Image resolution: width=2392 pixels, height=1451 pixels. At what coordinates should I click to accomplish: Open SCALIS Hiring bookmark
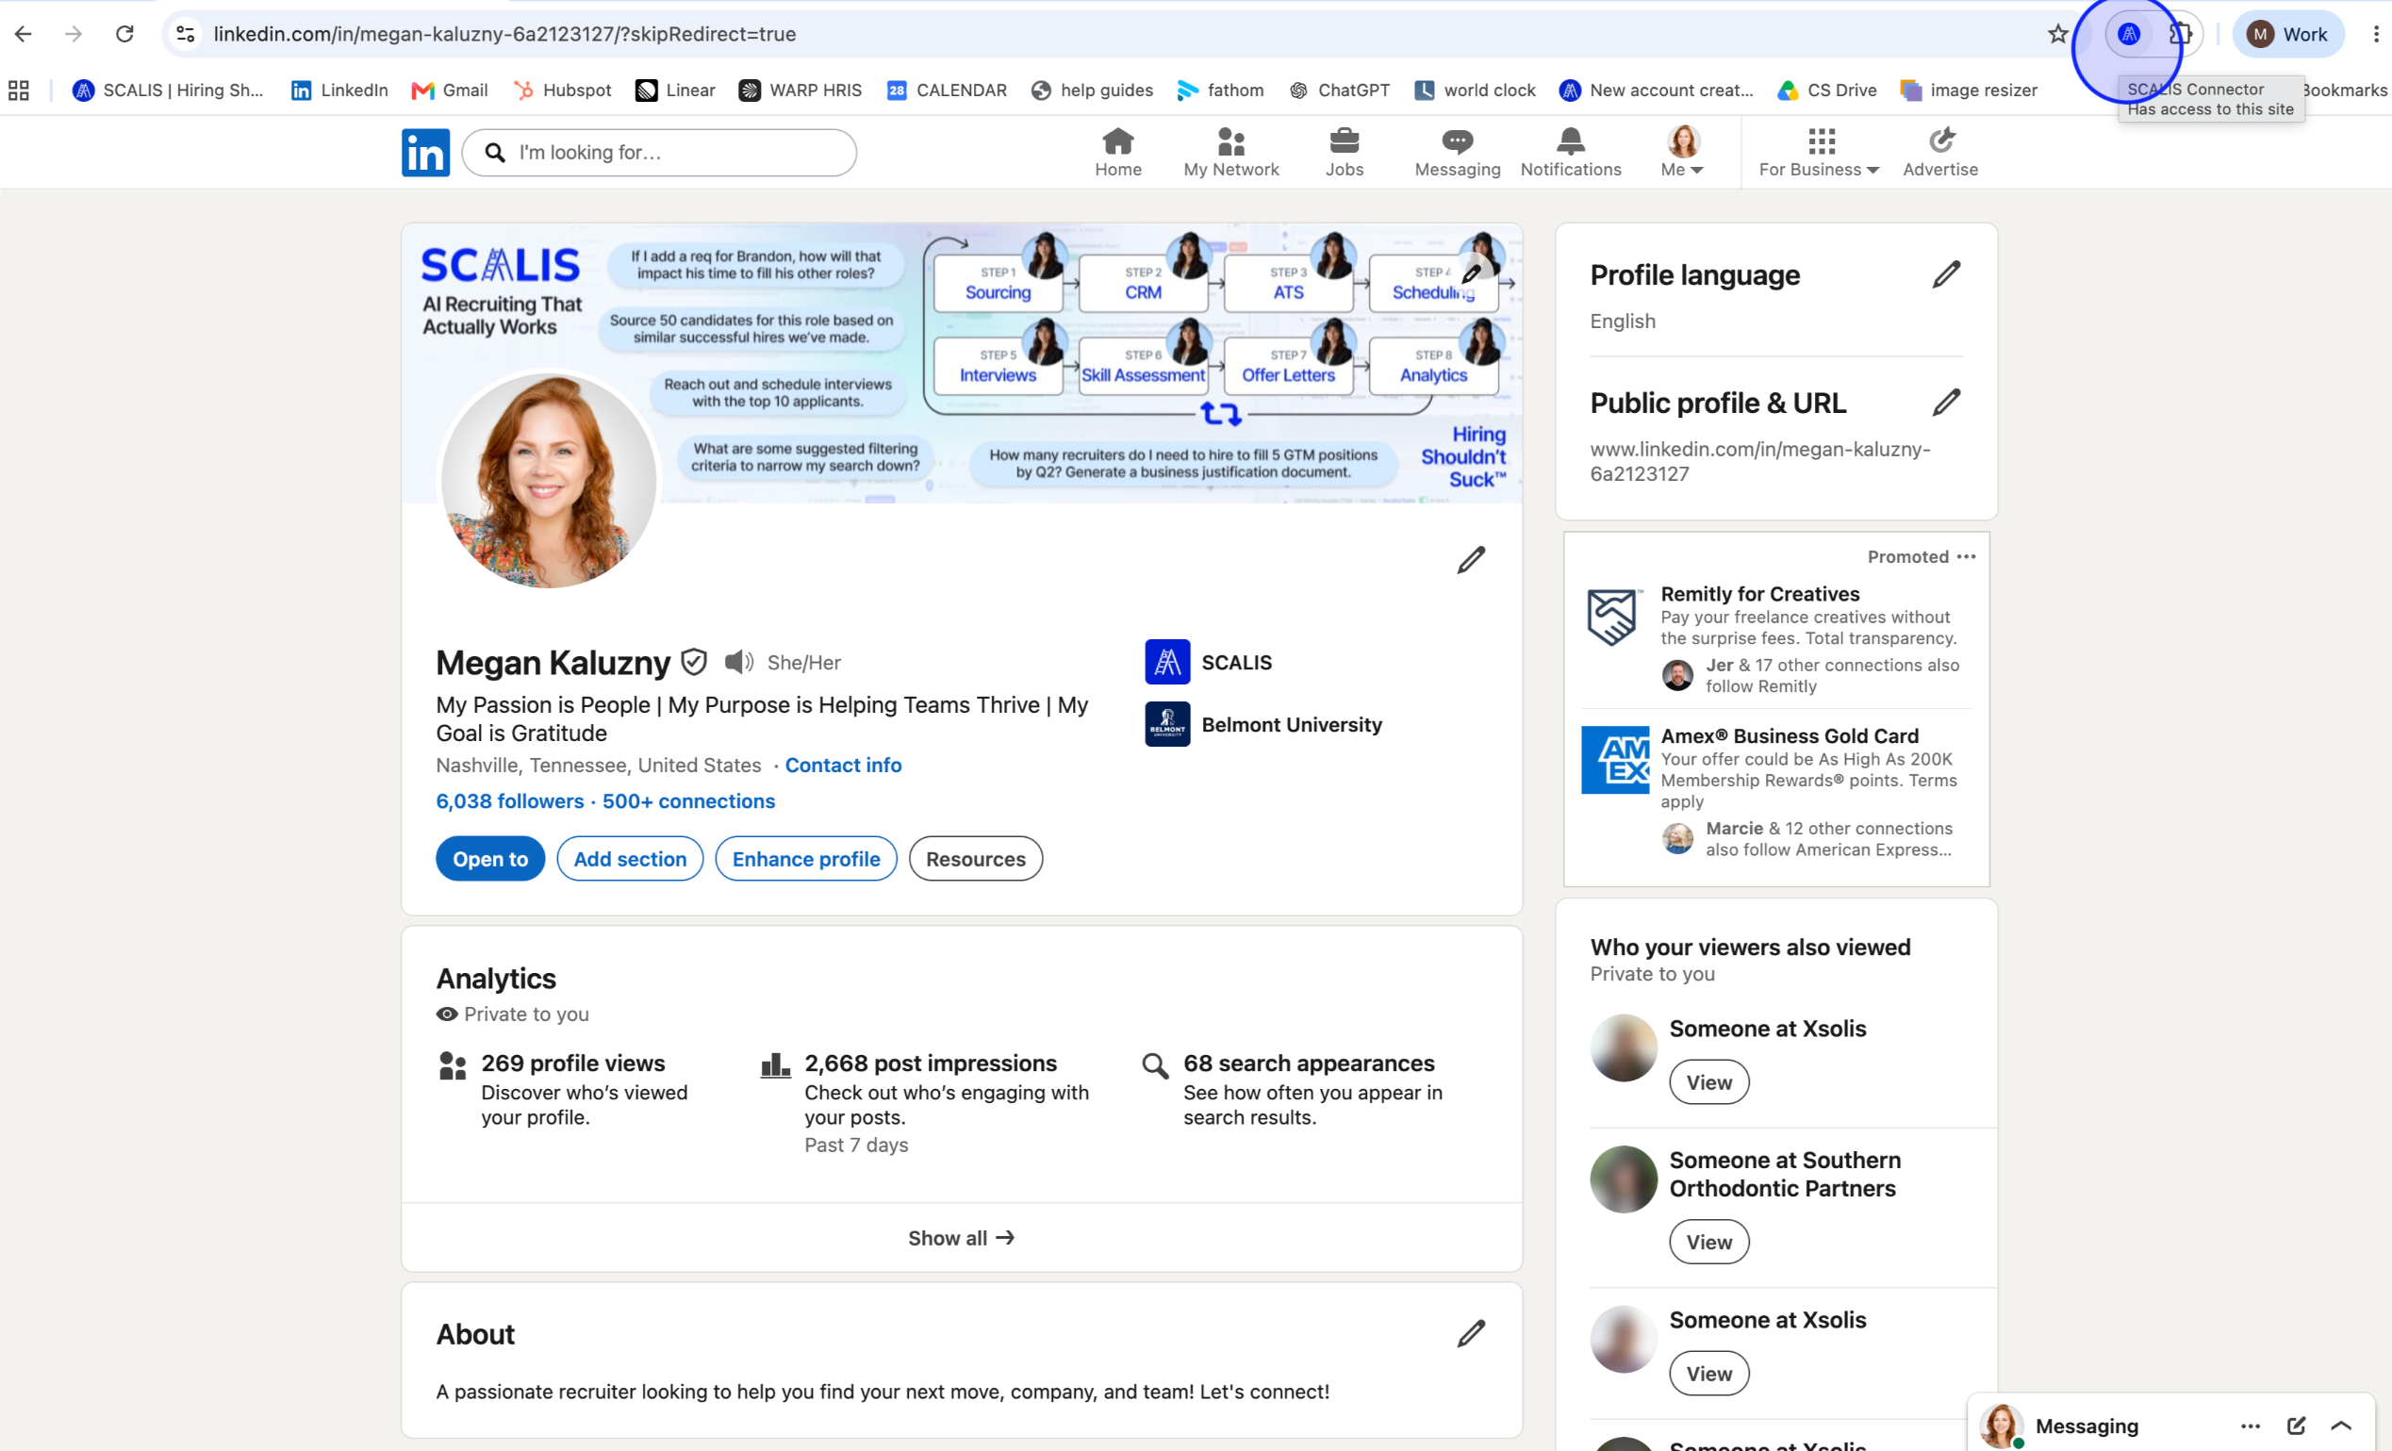[x=168, y=91]
